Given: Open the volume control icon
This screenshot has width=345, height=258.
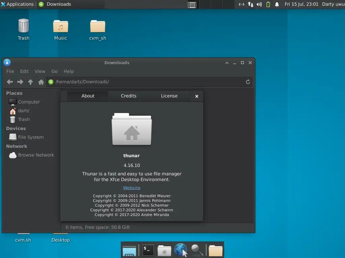Looking at the screenshot, I should [x=259, y=4].
